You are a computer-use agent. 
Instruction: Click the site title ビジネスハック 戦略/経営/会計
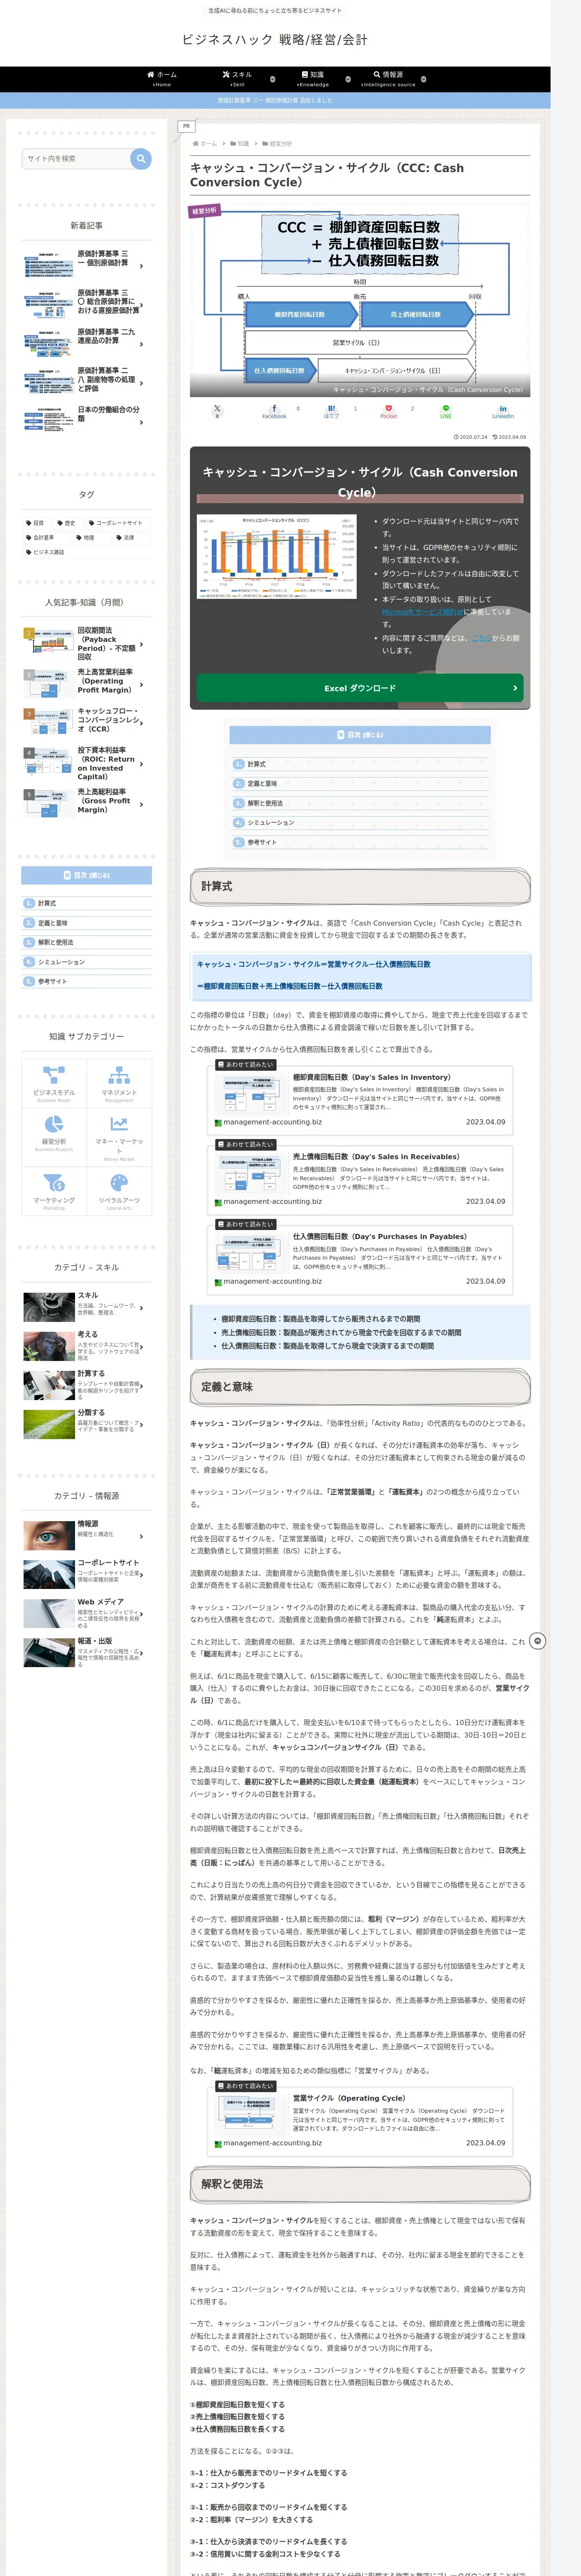274,40
